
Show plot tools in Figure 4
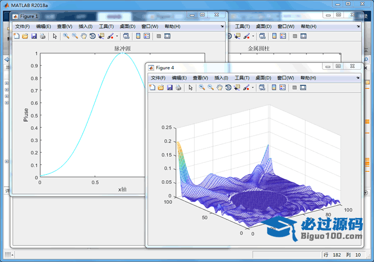coord(303,88)
